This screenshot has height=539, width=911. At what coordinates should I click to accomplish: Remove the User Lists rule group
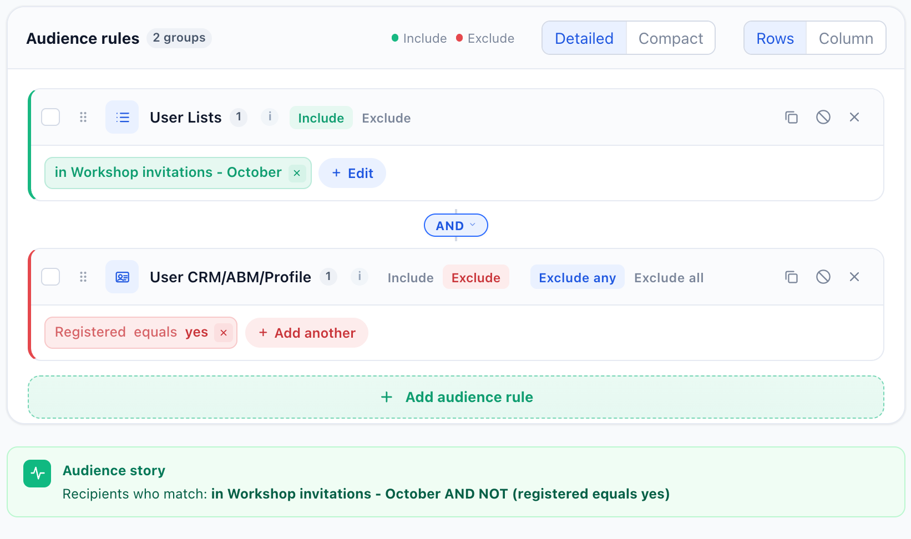point(854,117)
